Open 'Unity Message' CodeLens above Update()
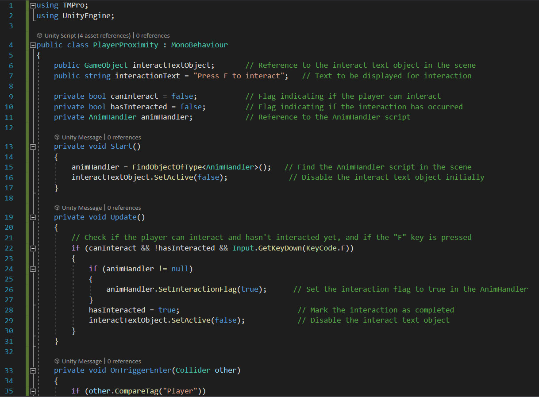This screenshot has height=397, width=539. click(82, 208)
